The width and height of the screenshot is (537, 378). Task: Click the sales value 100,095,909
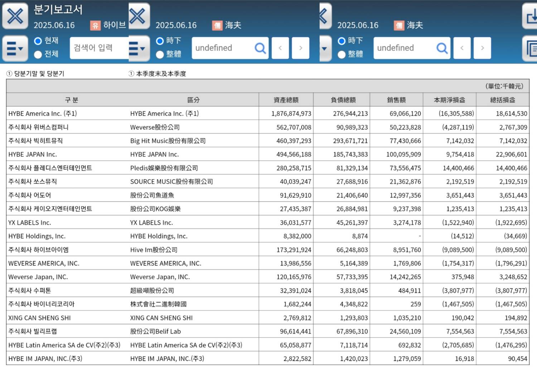pyautogui.click(x=403, y=154)
